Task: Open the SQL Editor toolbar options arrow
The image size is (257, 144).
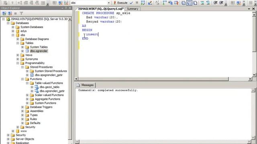Action: pyautogui.click(x=226, y=4)
